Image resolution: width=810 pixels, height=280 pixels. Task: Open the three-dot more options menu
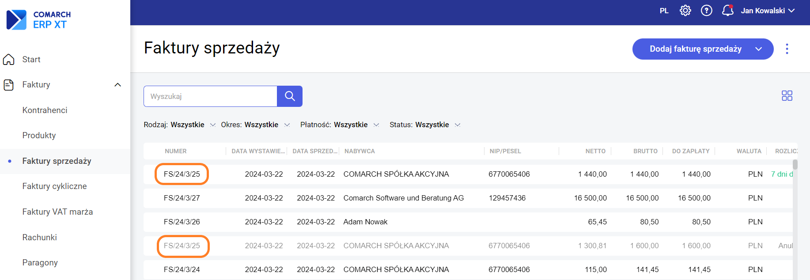(x=787, y=49)
